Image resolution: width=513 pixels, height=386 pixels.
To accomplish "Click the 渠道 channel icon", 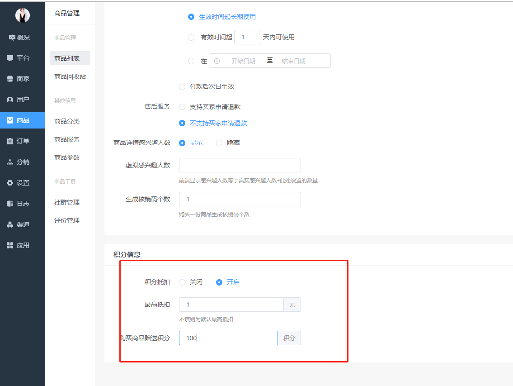I will pos(10,224).
